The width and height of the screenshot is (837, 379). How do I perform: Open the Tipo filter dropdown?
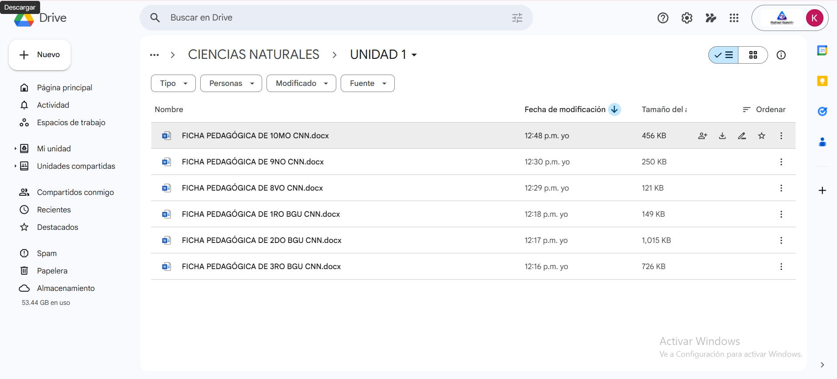pos(173,83)
